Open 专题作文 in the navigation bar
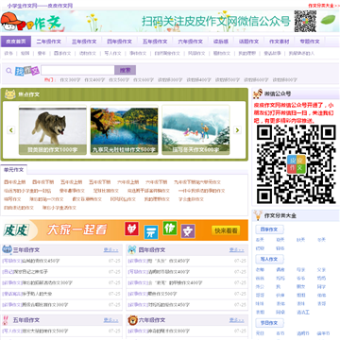 (310, 42)
